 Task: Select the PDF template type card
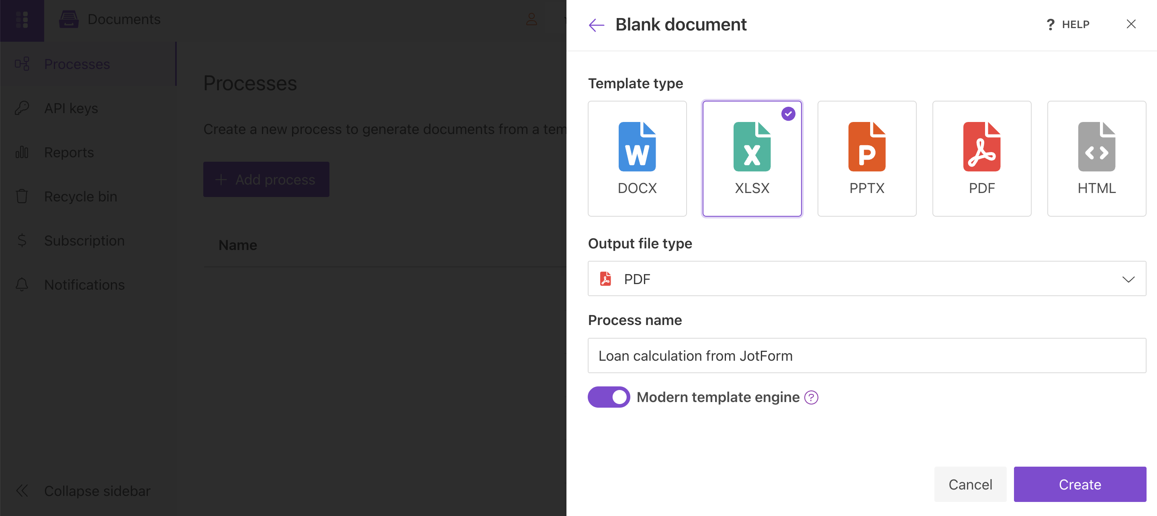[982, 158]
